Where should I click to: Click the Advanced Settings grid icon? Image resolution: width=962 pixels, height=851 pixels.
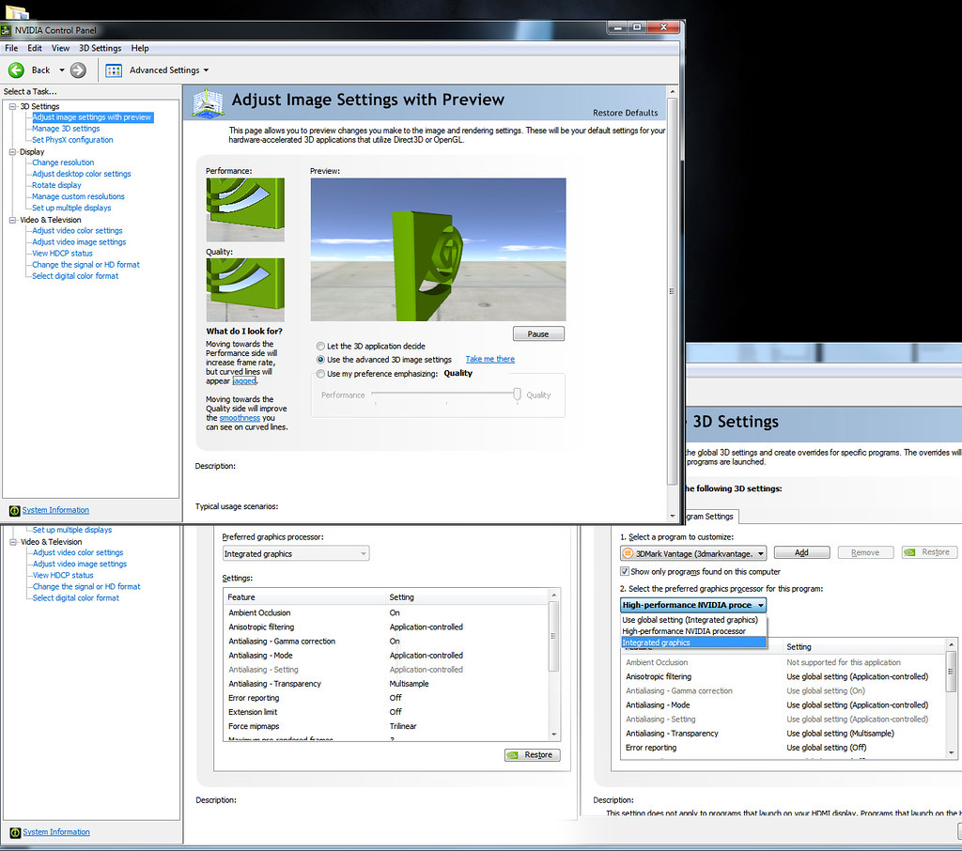click(114, 70)
